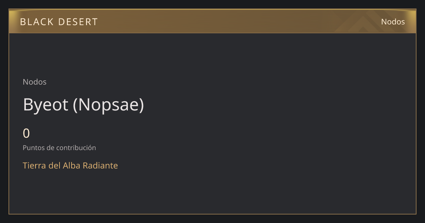The height and width of the screenshot is (223, 425).
Task: Select the Puntos de contribución label
Action: (59, 148)
